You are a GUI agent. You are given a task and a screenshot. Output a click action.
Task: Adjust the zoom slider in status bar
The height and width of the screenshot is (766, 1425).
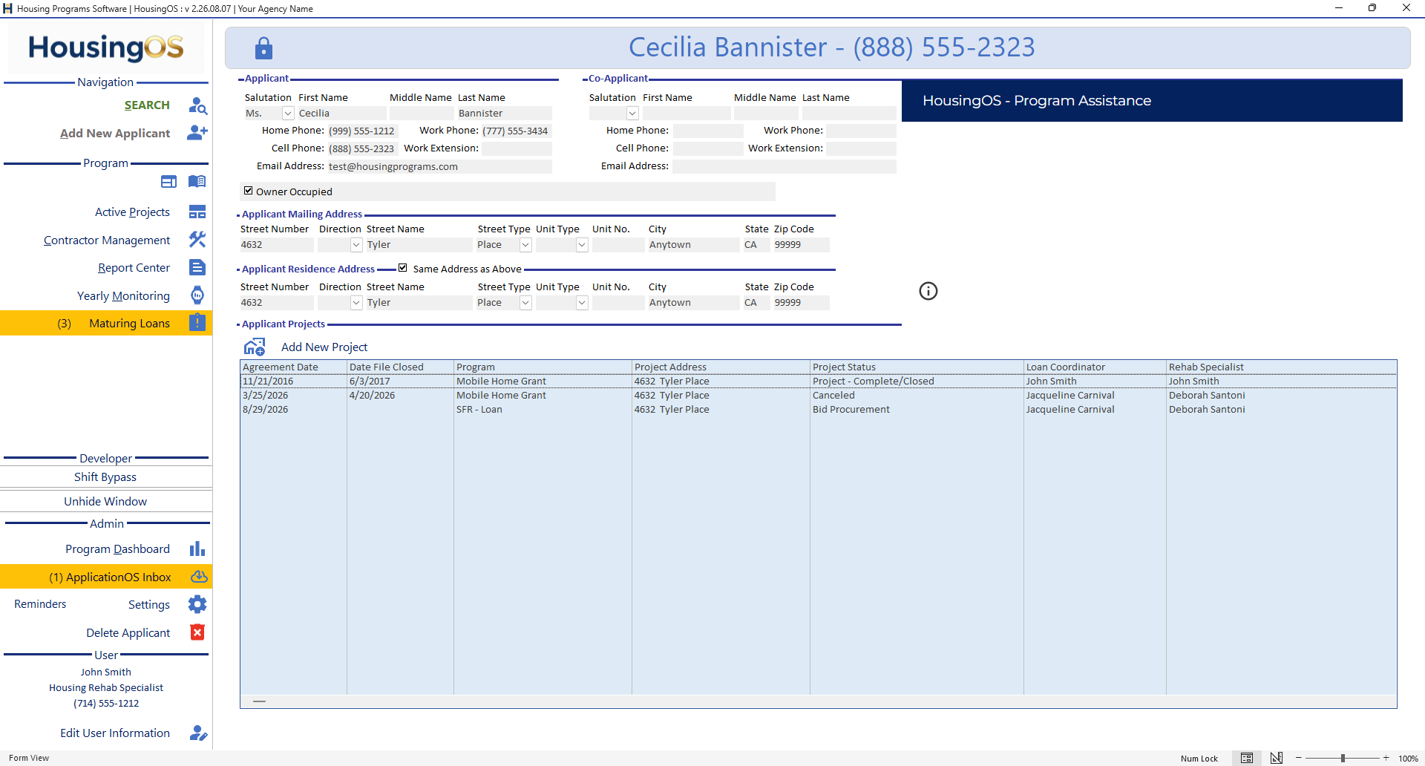point(1343,758)
